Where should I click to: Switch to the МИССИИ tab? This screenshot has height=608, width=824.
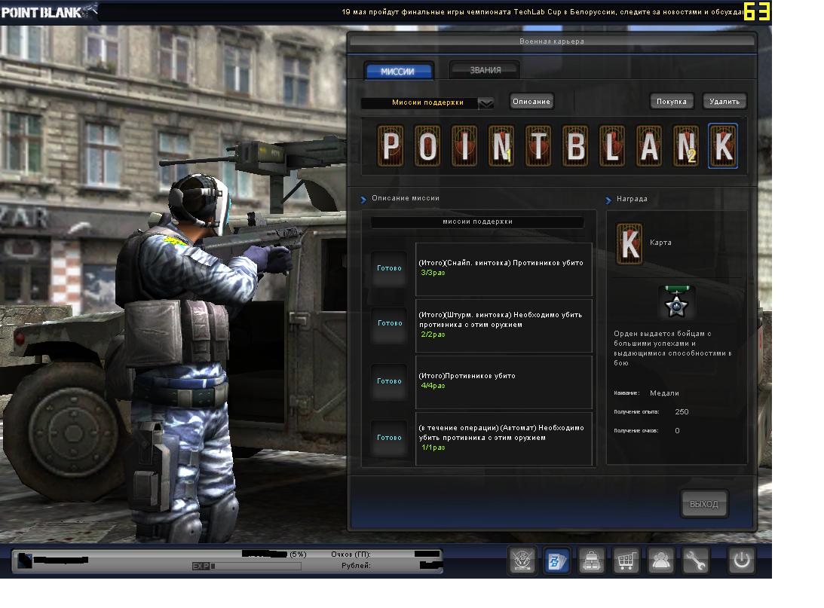pyautogui.click(x=398, y=71)
